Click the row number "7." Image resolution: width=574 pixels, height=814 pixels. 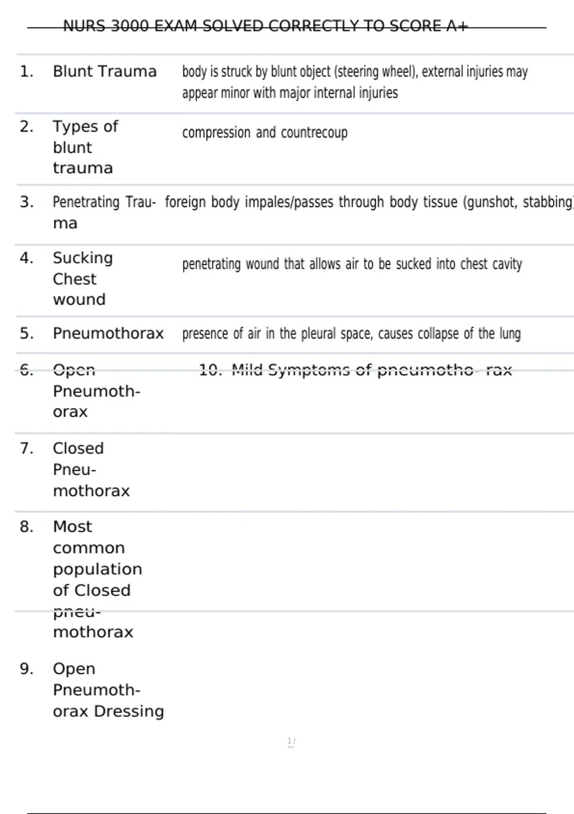click(x=26, y=448)
